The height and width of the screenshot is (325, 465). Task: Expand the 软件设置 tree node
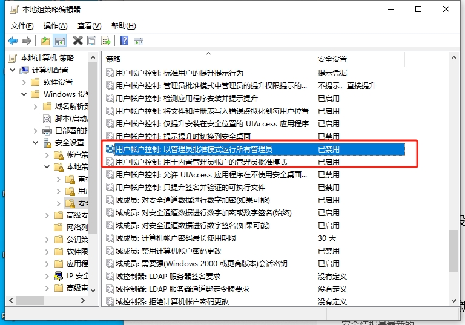[24, 82]
